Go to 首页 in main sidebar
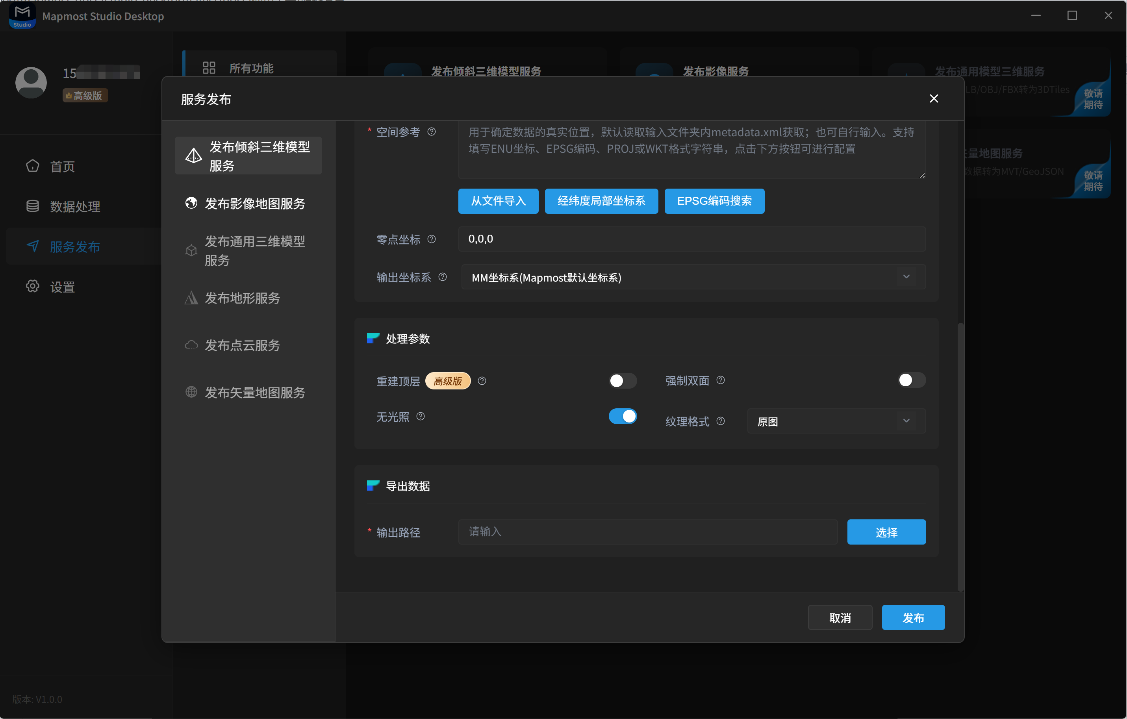Image resolution: width=1127 pixels, height=719 pixels. pyautogui.click(x=84, y=166)
